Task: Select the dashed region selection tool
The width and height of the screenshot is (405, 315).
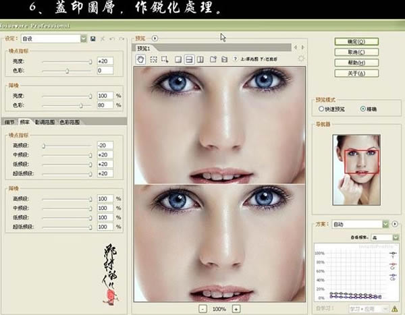Action: [x=154, y=59]
